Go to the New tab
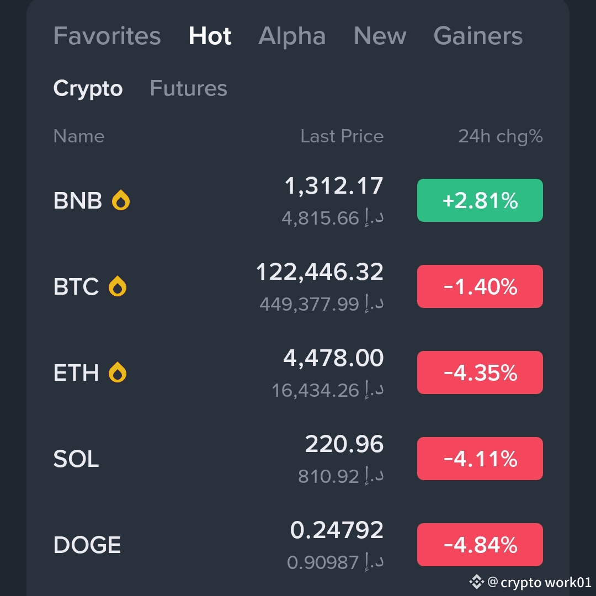 380,36
